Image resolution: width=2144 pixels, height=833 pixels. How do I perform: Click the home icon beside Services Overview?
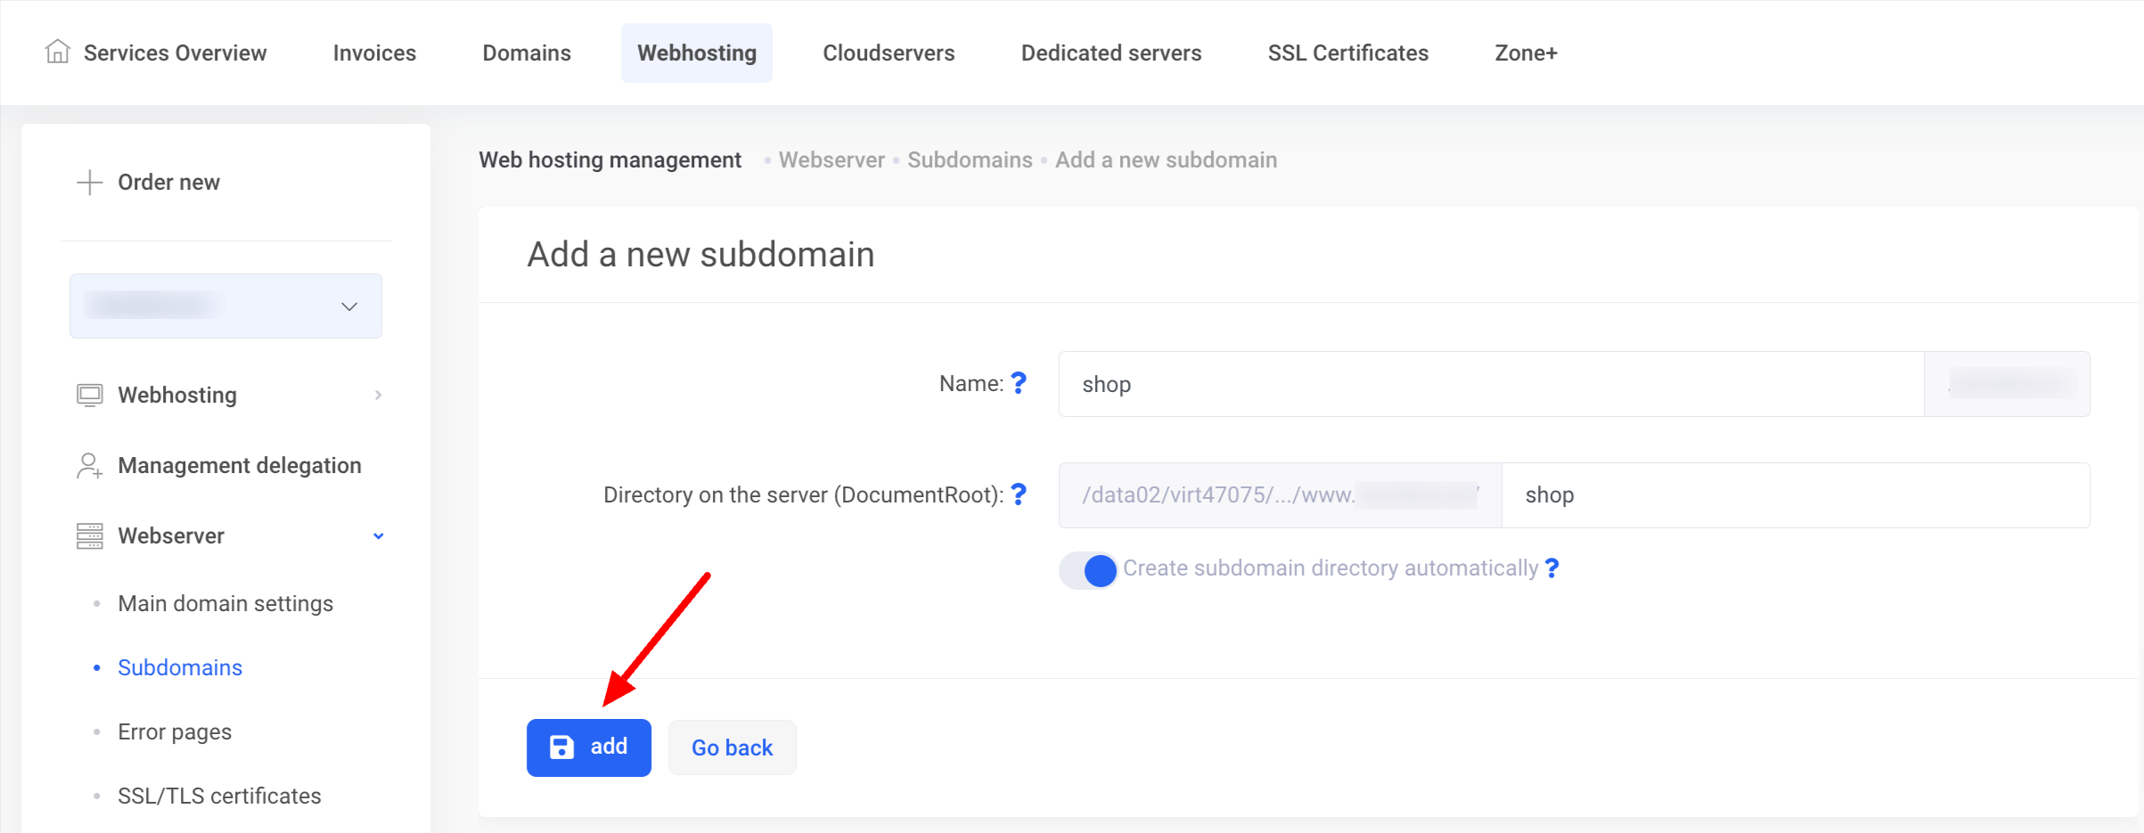click(x=57, y=52)
